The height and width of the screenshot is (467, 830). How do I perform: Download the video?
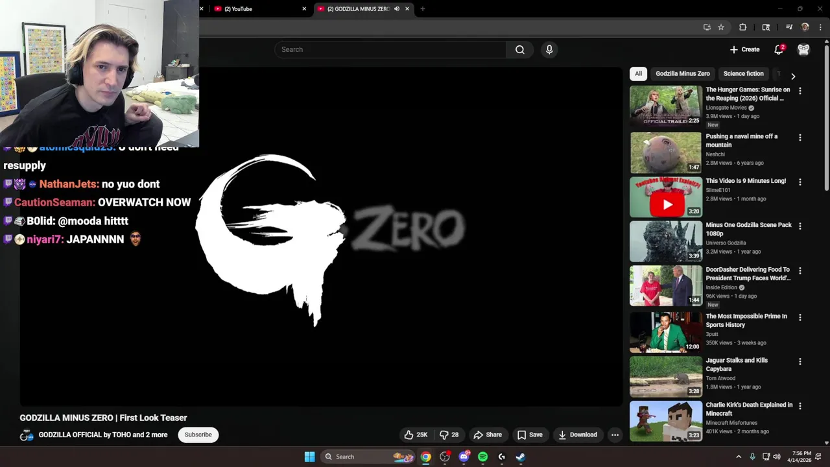[578, 435]
